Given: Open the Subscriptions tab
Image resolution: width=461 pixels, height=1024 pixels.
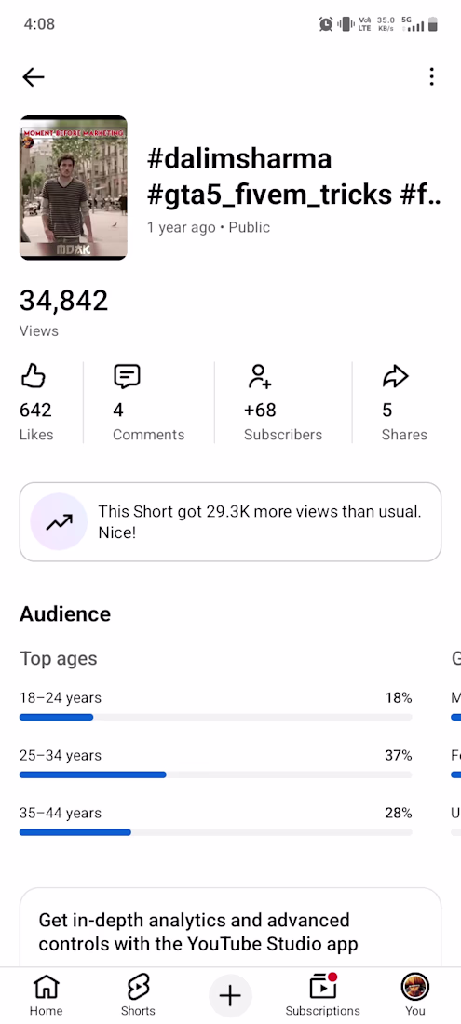Looking at the screenshot, I should click(x=322, y=995).
